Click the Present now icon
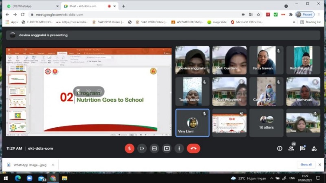 [x=167, y=148]
